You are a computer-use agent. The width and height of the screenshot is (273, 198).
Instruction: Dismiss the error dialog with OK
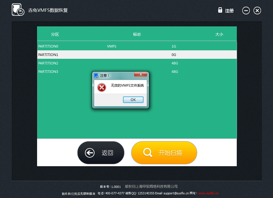click(133, 100)
